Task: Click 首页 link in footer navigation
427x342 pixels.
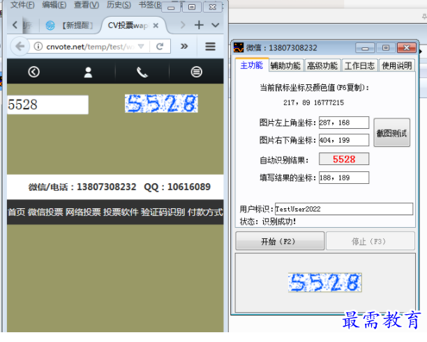Action: pyautogui.click(x=16, y=212)
